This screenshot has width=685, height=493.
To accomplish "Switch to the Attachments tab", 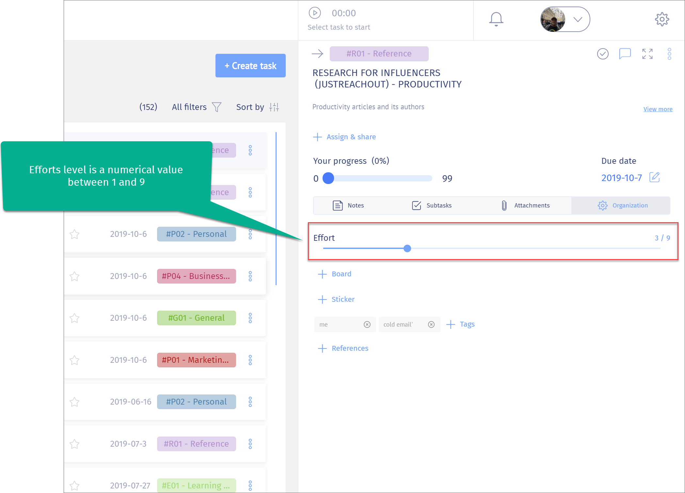I will tap(526, 205).
